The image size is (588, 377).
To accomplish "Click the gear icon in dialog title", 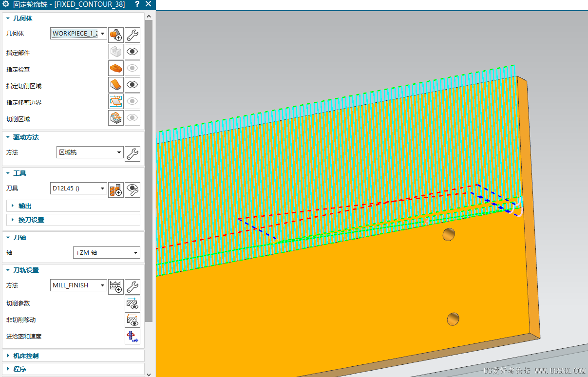I will point(6,4).
